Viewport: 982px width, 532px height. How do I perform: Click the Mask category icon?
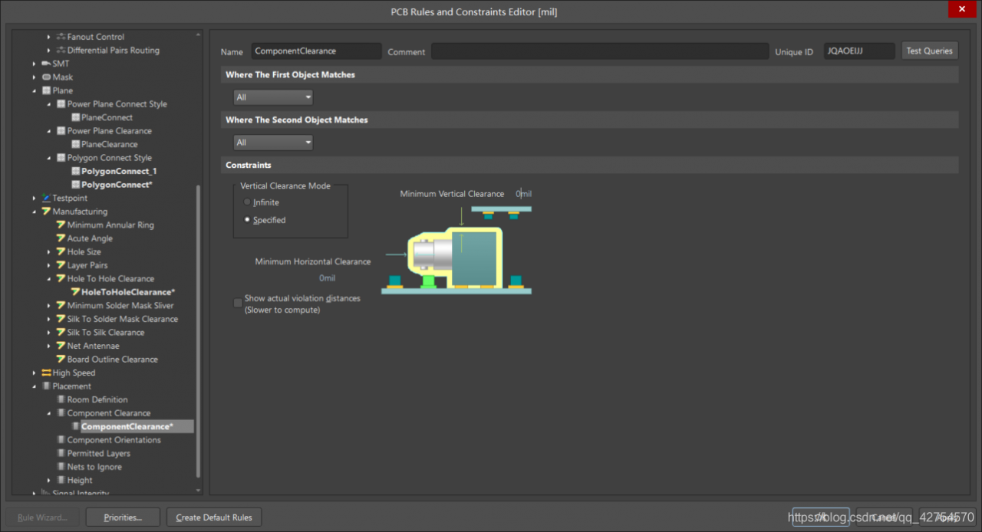pos(46,77)
